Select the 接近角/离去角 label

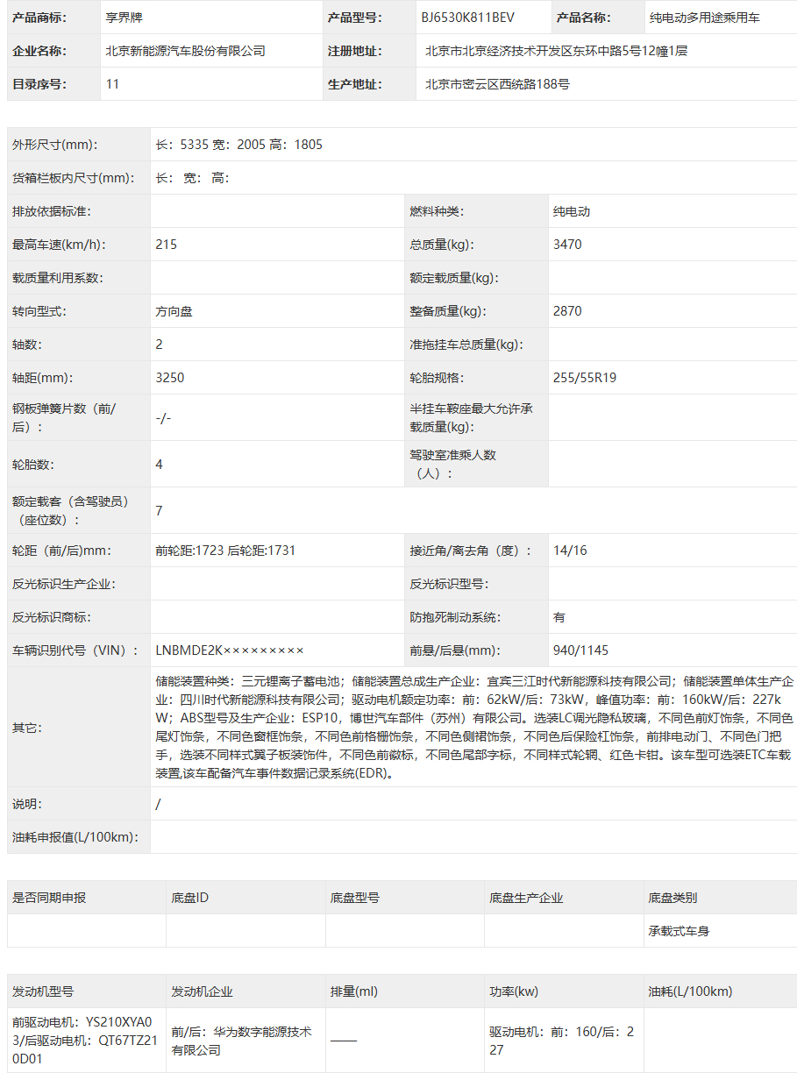coord(471,551)
